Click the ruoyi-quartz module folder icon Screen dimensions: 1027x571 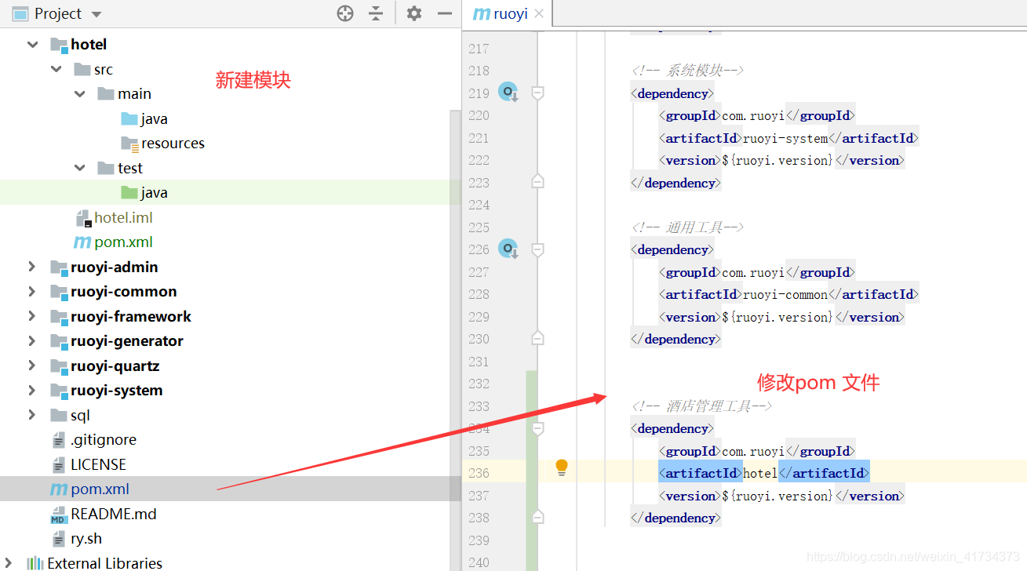pos(59,366)
